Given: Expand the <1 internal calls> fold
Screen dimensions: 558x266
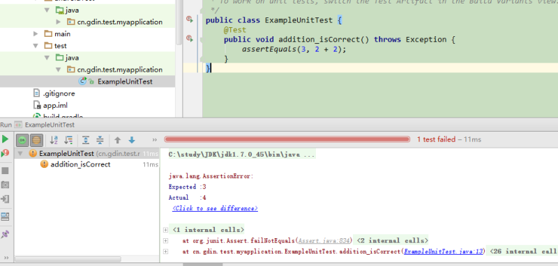Looking at the screenshot, I should pyautogui.click(x=165, y=230).
